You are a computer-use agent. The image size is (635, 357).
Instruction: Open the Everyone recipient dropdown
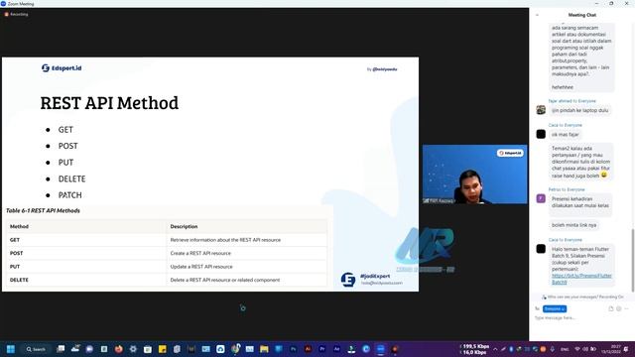[555, 308]
